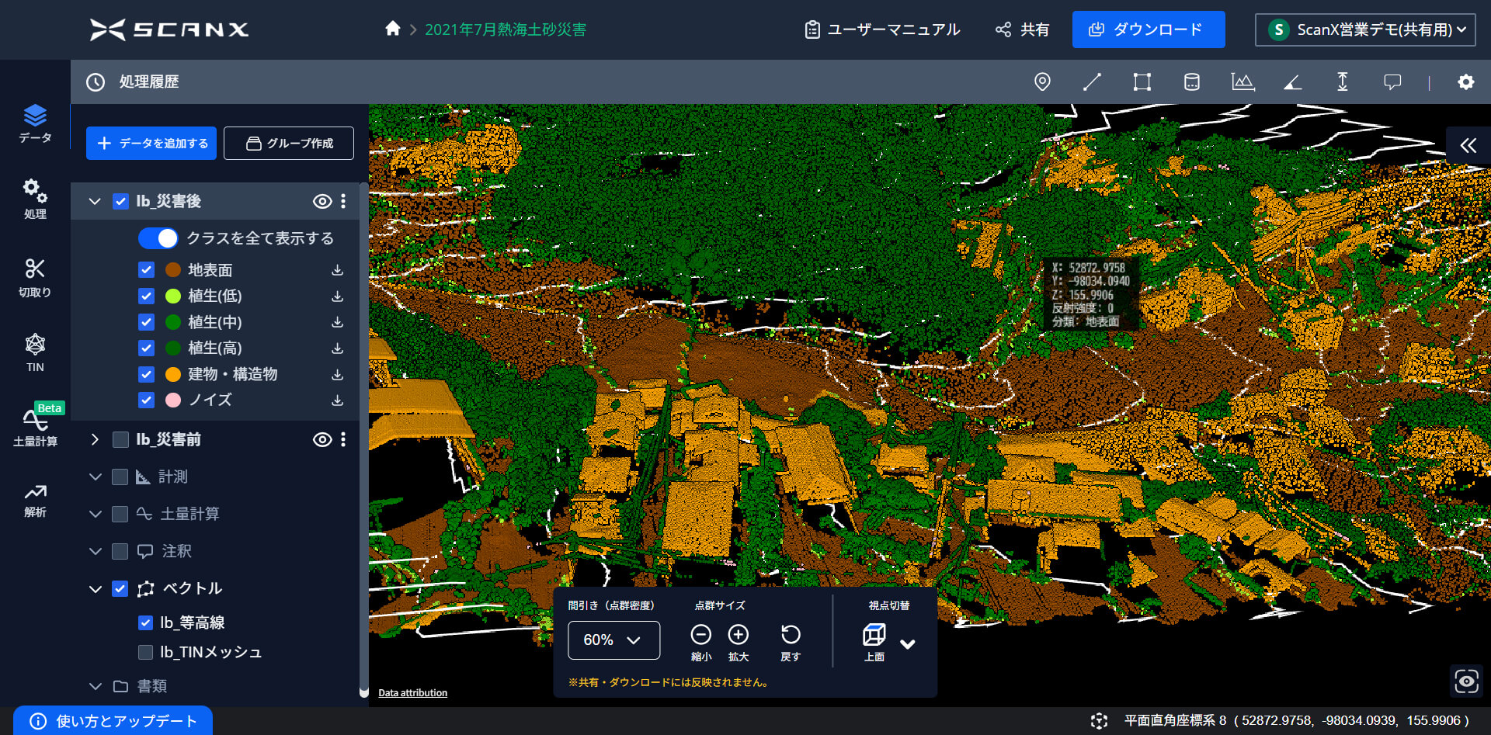Open the 切取り scissors tool
Image resolution: width=1491 pixels, height=735 pixels.
point(35,278)
